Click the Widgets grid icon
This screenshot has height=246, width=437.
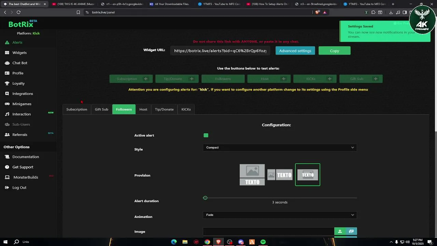pyautogui.click(x=7, y=53)
